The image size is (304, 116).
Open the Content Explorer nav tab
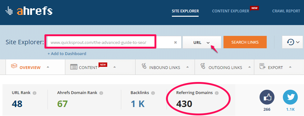[x=231, y=11]
